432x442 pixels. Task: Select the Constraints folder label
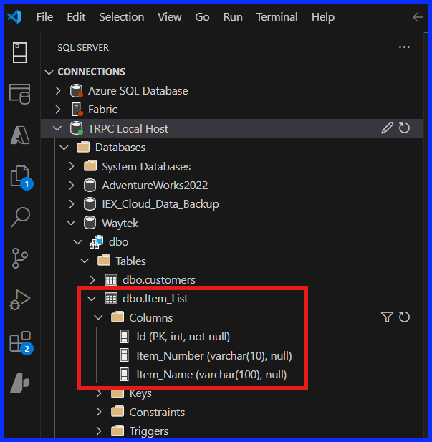coord(157,413)
